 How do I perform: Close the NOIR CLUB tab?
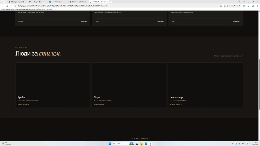107,2
